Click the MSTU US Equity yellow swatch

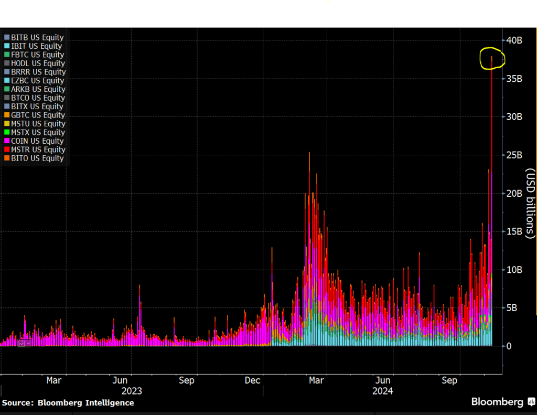[x=7, y=124]
